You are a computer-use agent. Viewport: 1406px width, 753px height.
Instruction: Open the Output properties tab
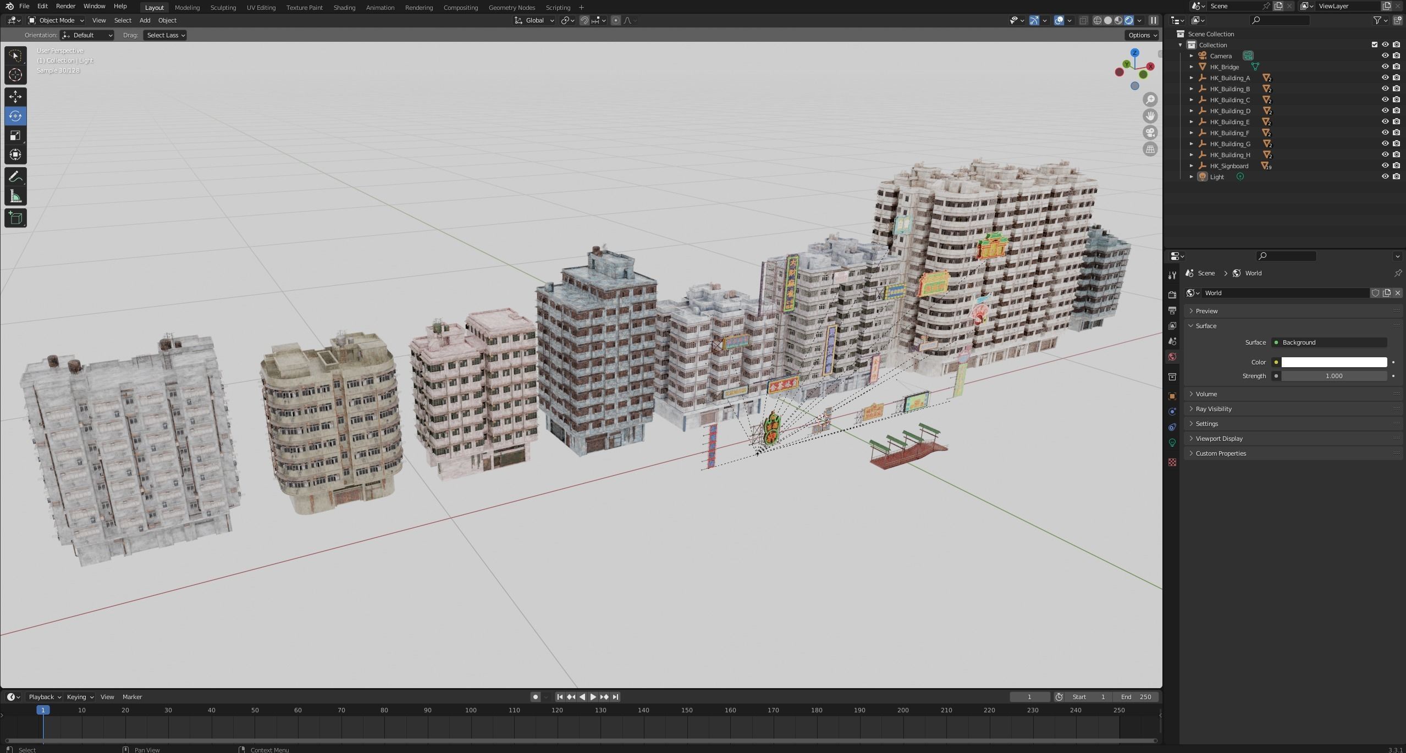[1172, 311]
